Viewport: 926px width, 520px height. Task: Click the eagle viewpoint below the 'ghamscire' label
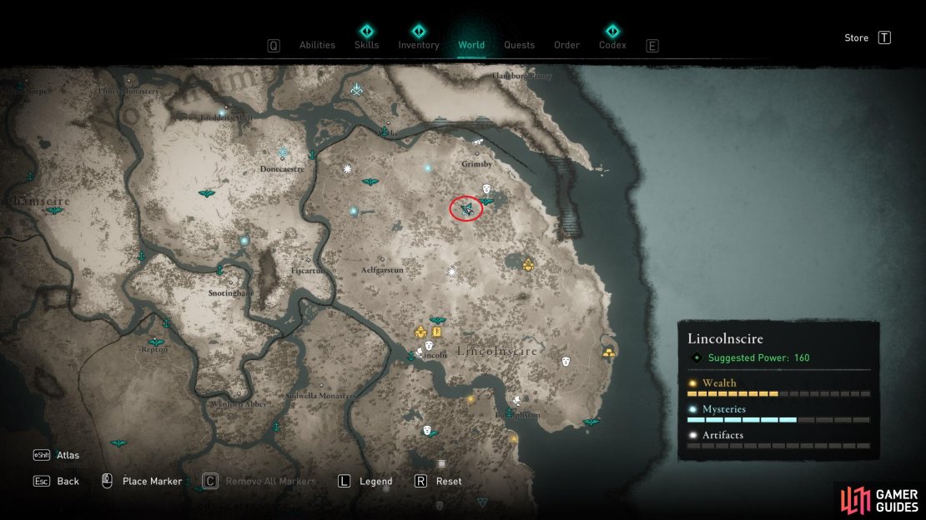pyautogui.click(x=54, y=210)
